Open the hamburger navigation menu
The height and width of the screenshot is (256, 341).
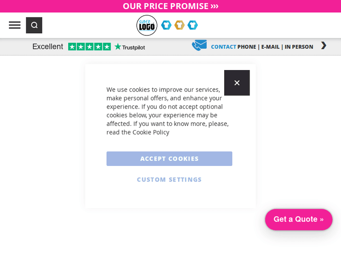pyautogui.click(x=15, y=25)
